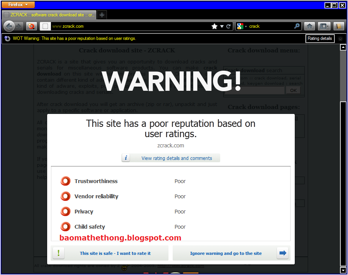Open a new tab with the plus button

click(x=102, y=15)
